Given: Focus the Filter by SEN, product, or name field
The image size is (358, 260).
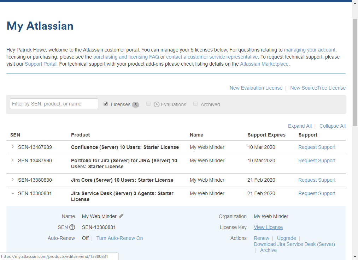Looking at the screenshot, I should [x=54, y=104].
